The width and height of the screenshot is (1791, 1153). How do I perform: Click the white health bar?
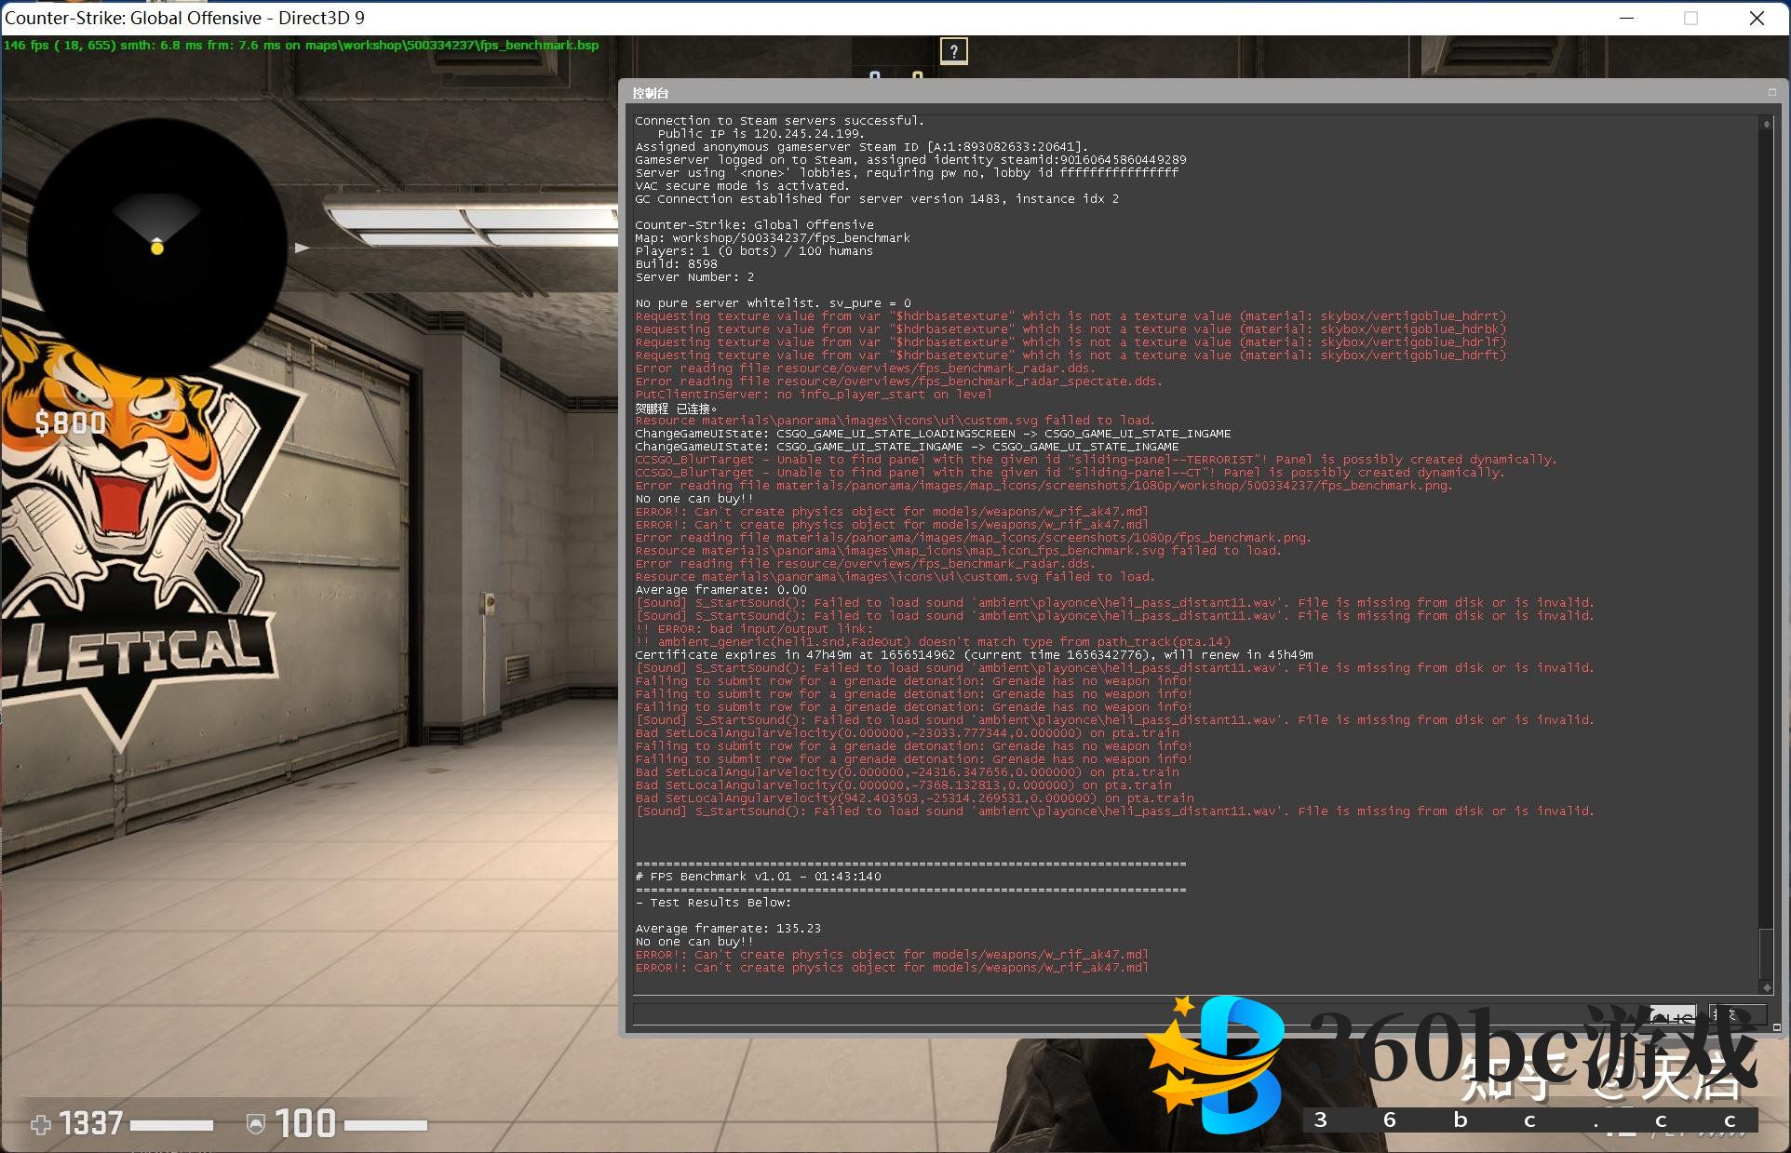[172, 1125]
